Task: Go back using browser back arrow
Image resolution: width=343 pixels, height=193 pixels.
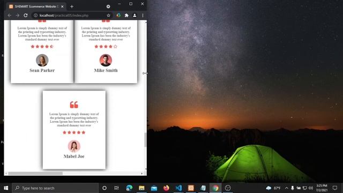Action: (x=9, y=16)
